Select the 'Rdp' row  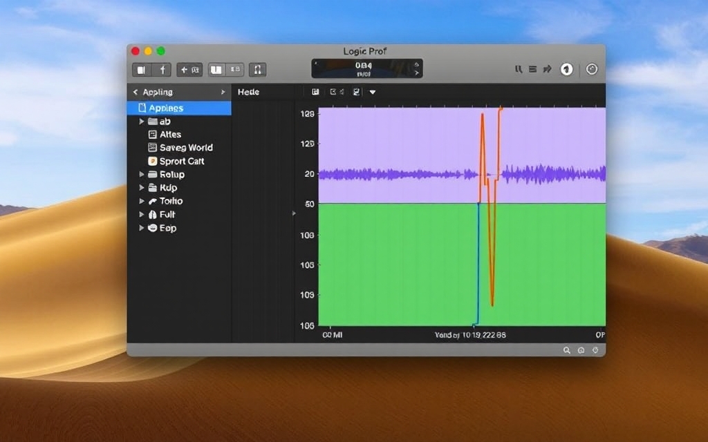179,188
